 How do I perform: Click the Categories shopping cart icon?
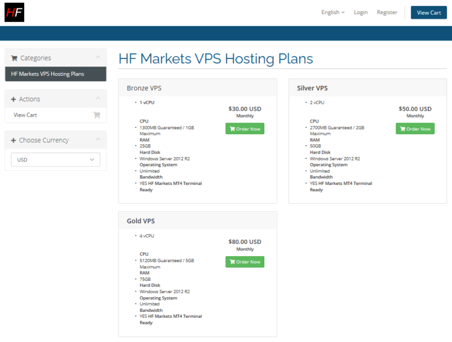tap(14, 58)
